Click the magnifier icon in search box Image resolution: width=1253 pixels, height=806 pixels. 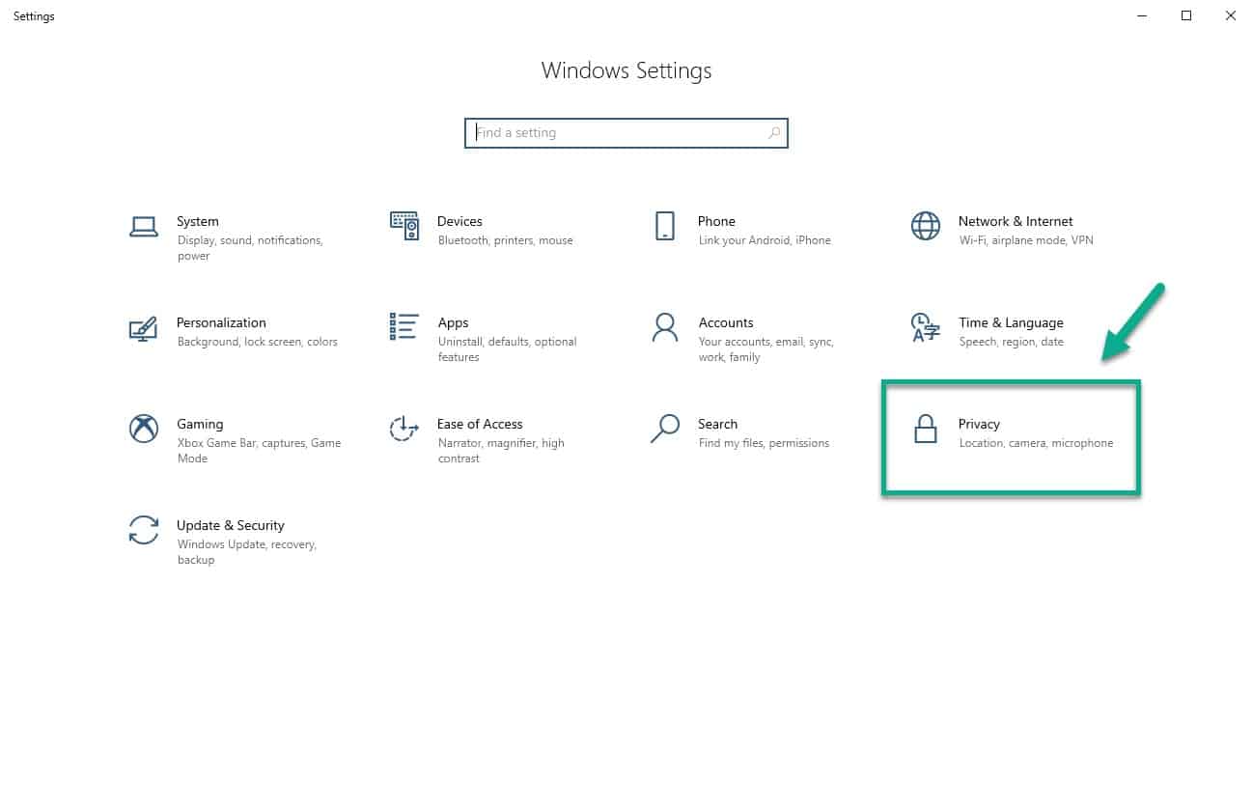pos(774,133)
